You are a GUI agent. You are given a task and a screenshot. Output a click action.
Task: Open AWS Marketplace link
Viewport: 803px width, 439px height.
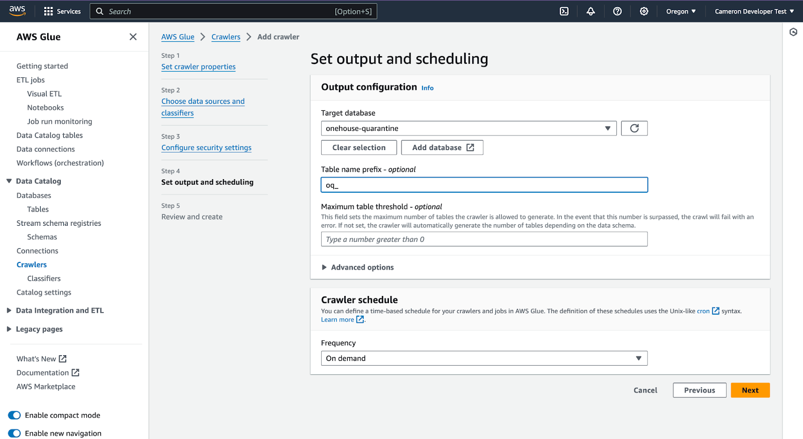coord(46,387)
